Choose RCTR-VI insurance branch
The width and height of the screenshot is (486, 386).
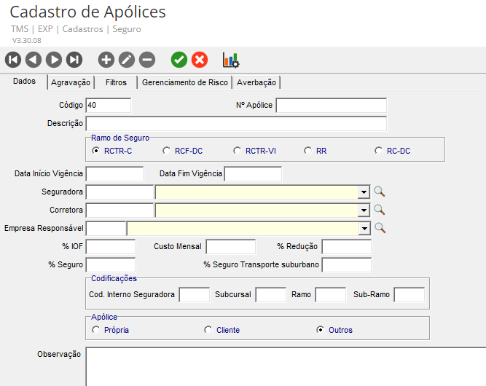click(x=238, y=151)
